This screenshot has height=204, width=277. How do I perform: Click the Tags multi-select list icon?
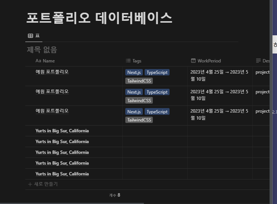click(x=128, y=61)
